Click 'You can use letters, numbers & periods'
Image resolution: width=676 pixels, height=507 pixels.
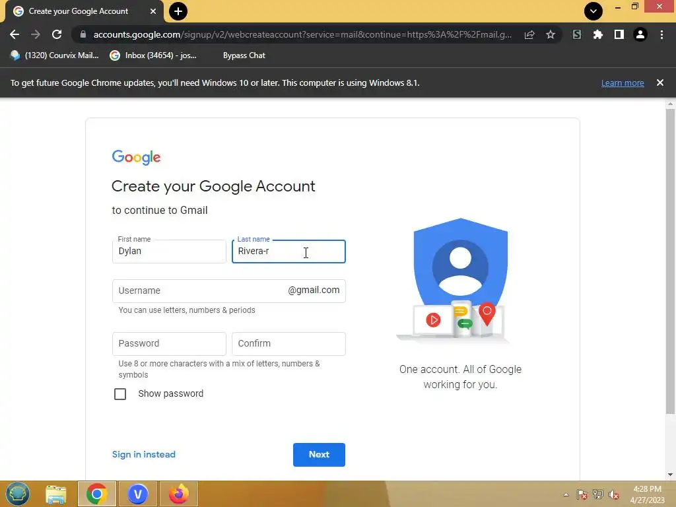pyautogui.click(x=187, y=310)
